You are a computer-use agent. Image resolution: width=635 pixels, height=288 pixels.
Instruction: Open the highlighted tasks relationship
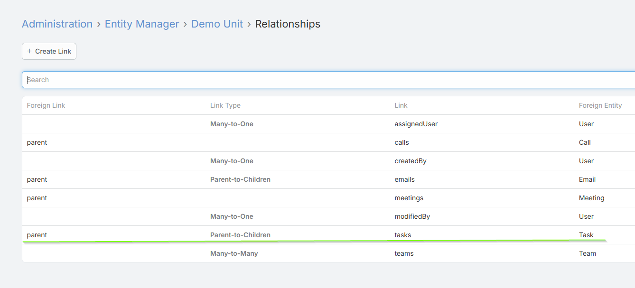402,235
